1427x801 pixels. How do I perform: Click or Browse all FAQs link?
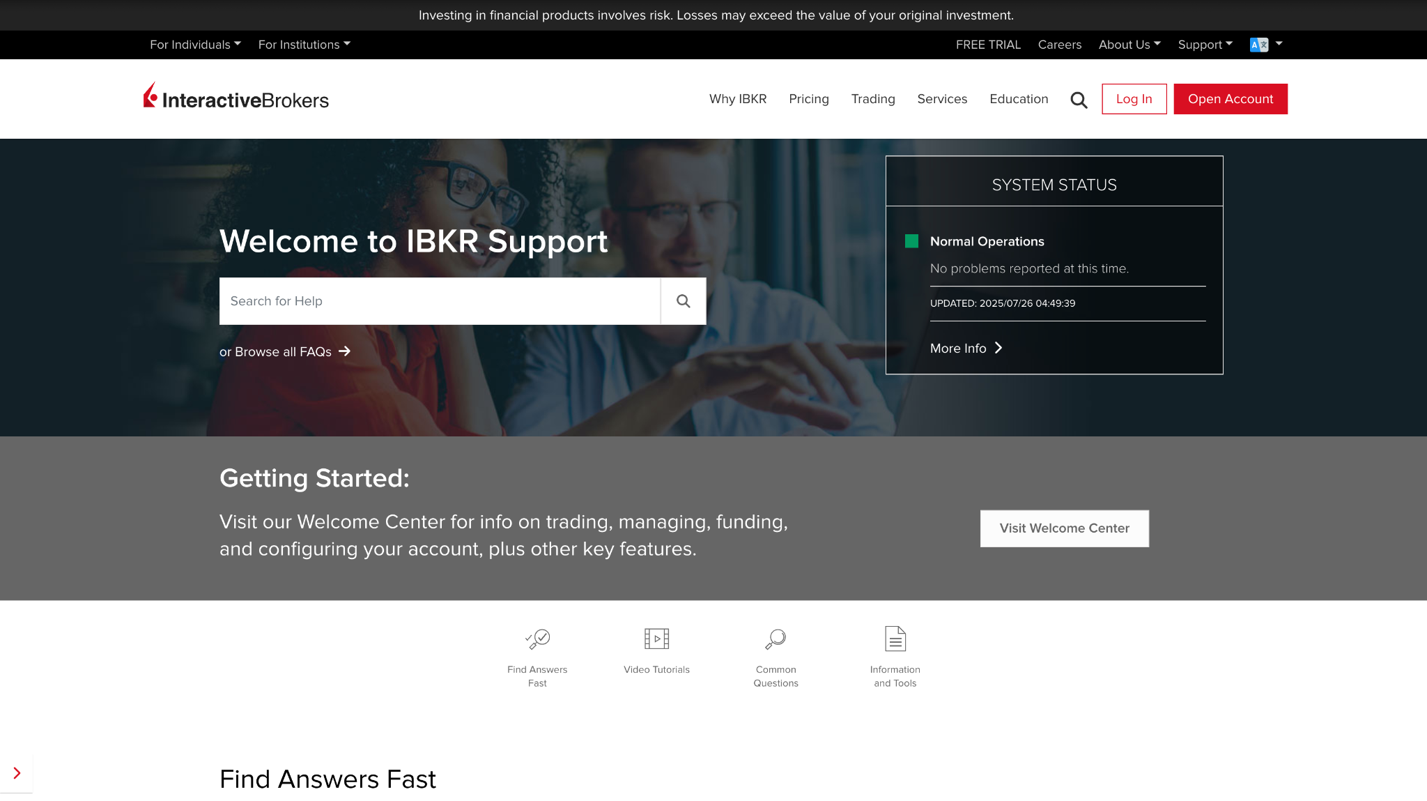[x=285, y=351]
